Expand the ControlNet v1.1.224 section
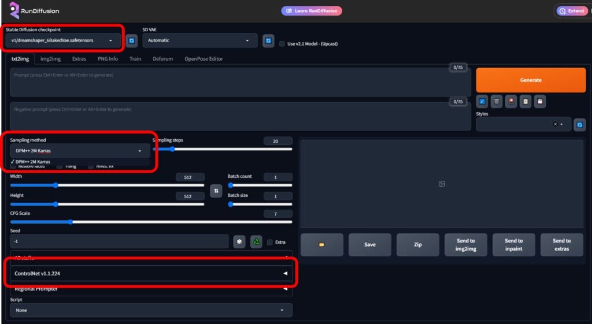 (151, 273)
